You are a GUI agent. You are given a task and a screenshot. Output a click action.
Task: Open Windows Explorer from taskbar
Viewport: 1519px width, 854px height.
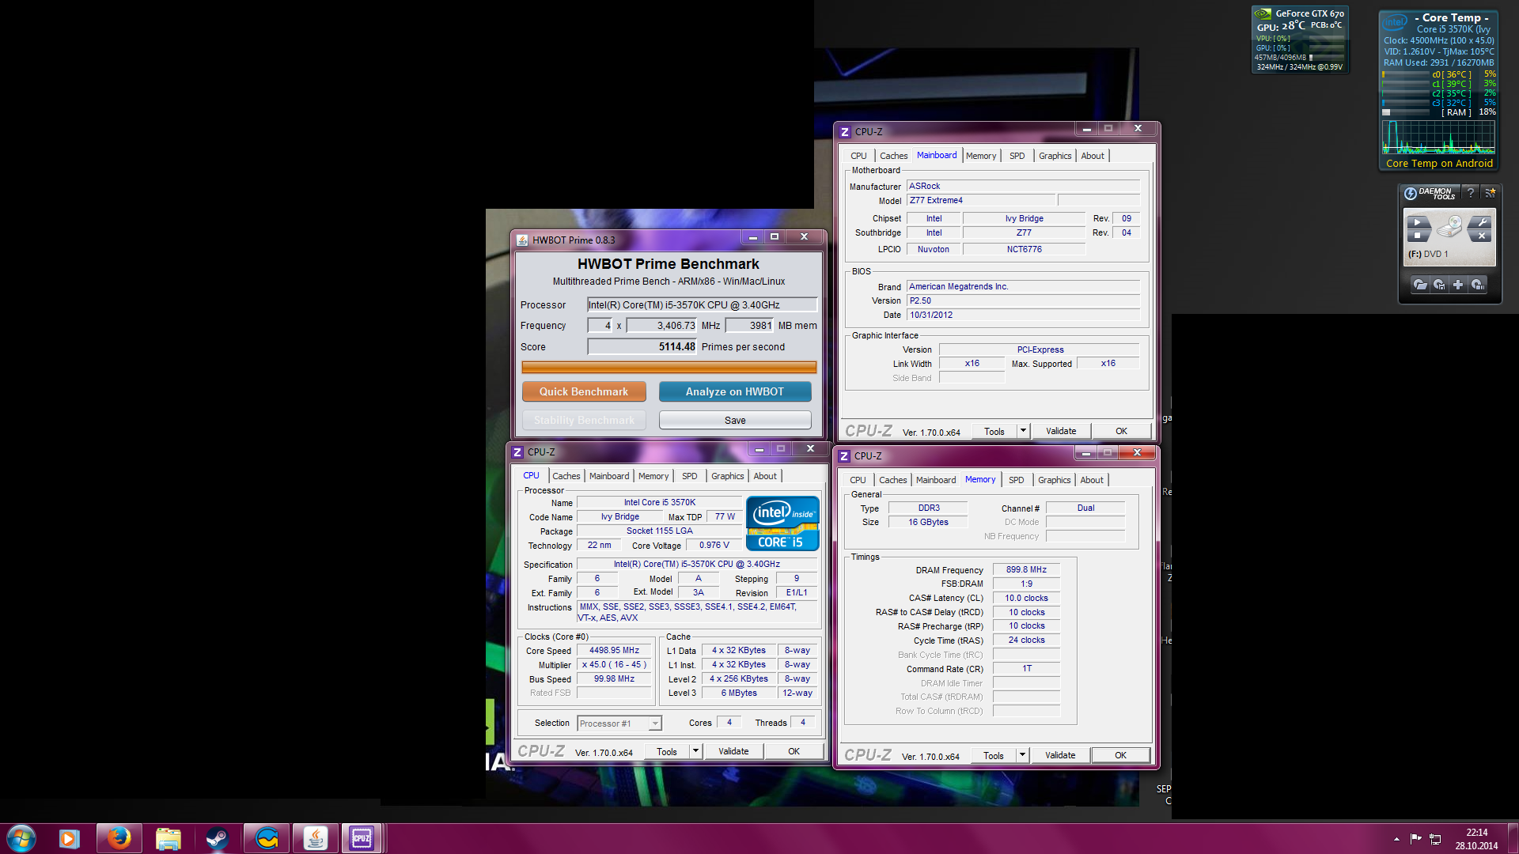click(x=169, y=838)
